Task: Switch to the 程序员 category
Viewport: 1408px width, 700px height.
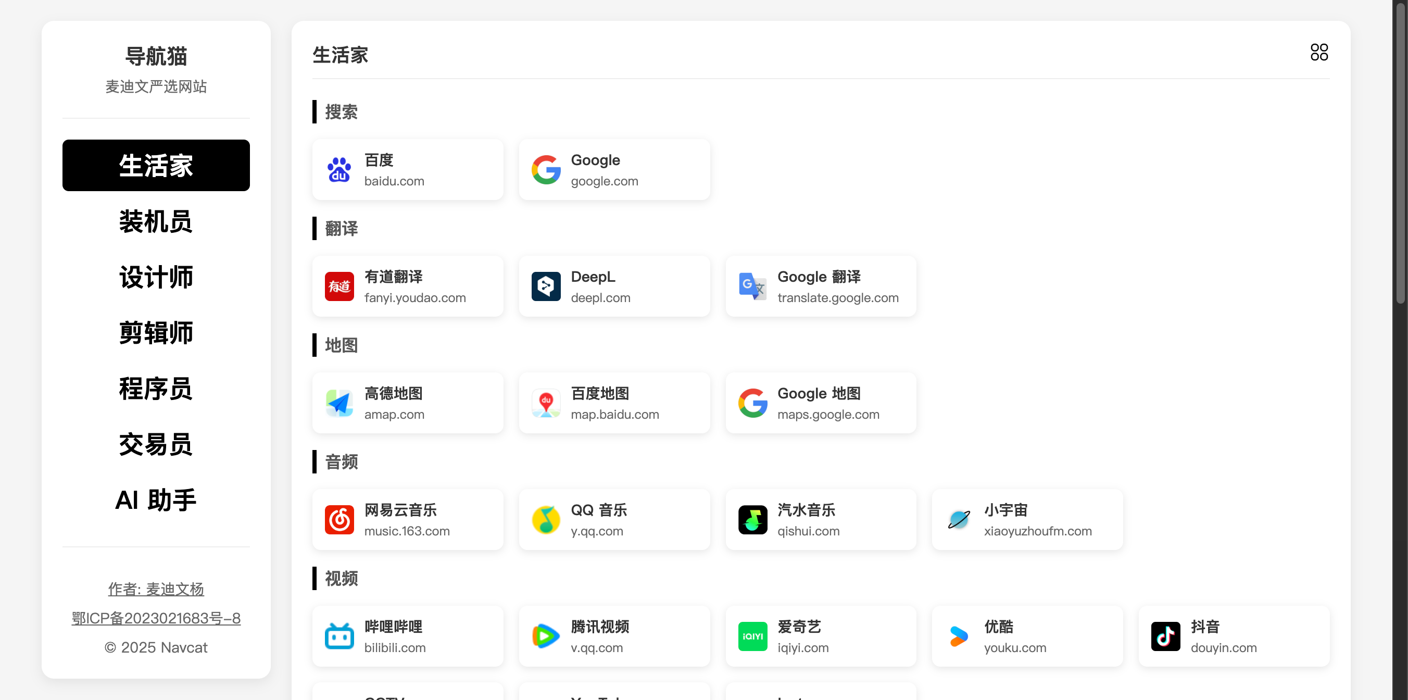Action: pyautogui.click(x=156, y=389)
